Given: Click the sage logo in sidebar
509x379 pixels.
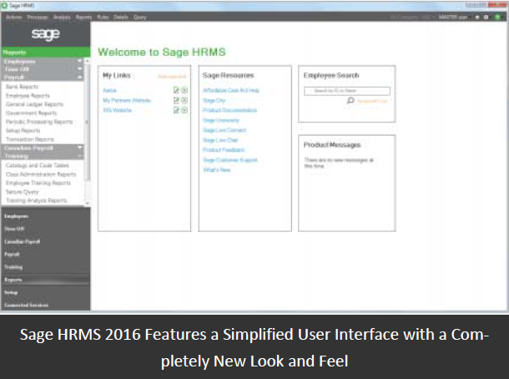Looking at the screenshot, I should click(45, 34).
